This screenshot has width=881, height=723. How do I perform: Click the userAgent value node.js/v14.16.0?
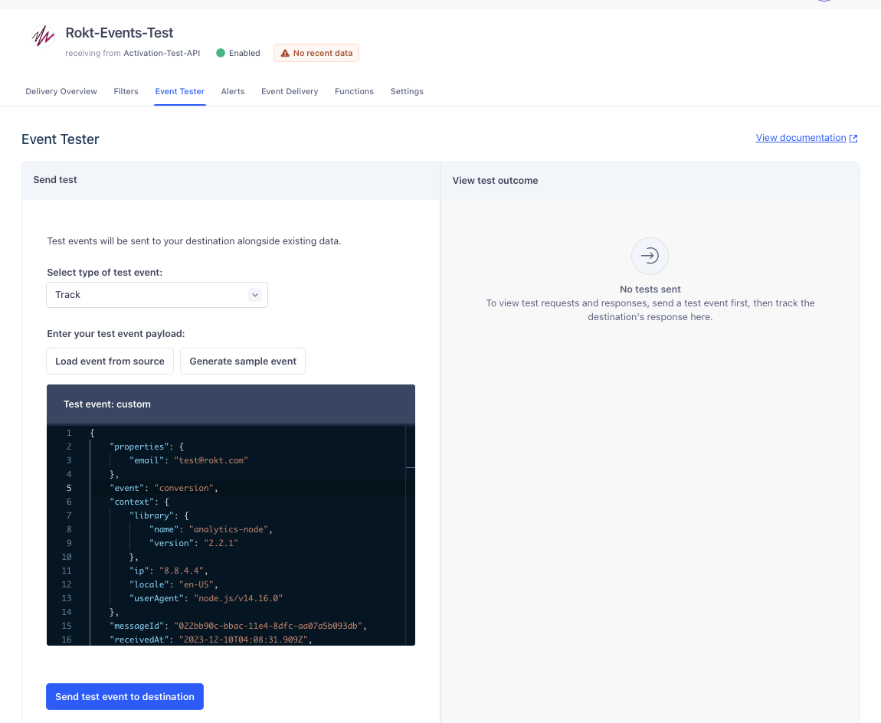click(238, 597)
